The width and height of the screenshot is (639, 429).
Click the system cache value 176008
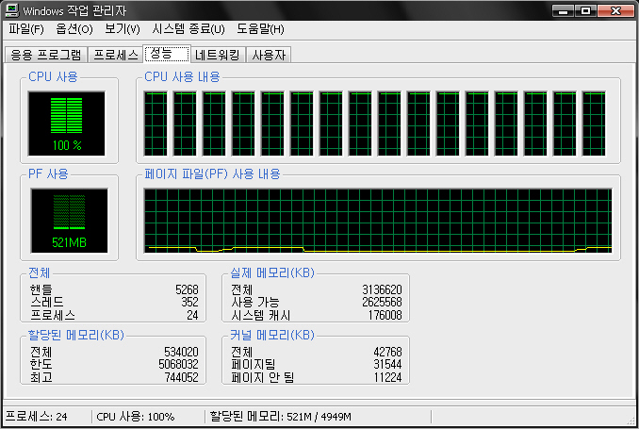coord(385,315)
